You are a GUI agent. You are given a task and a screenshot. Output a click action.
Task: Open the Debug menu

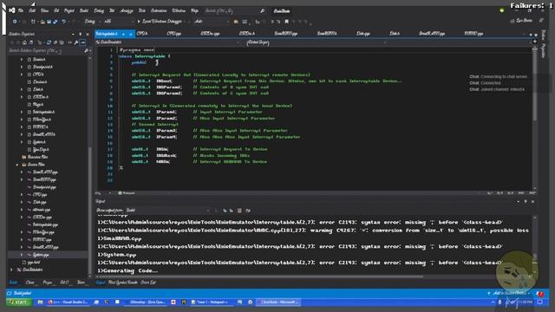click(x=99, y=11)
